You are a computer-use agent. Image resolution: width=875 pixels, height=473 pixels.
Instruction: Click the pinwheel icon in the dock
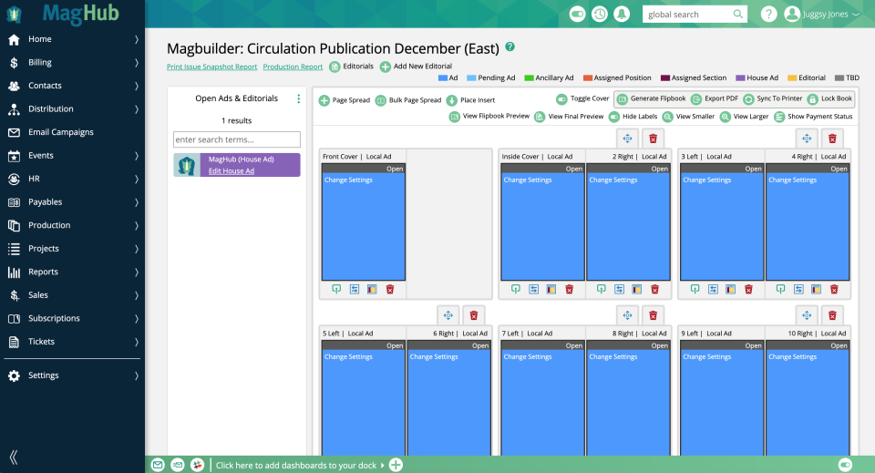(197, 465)
